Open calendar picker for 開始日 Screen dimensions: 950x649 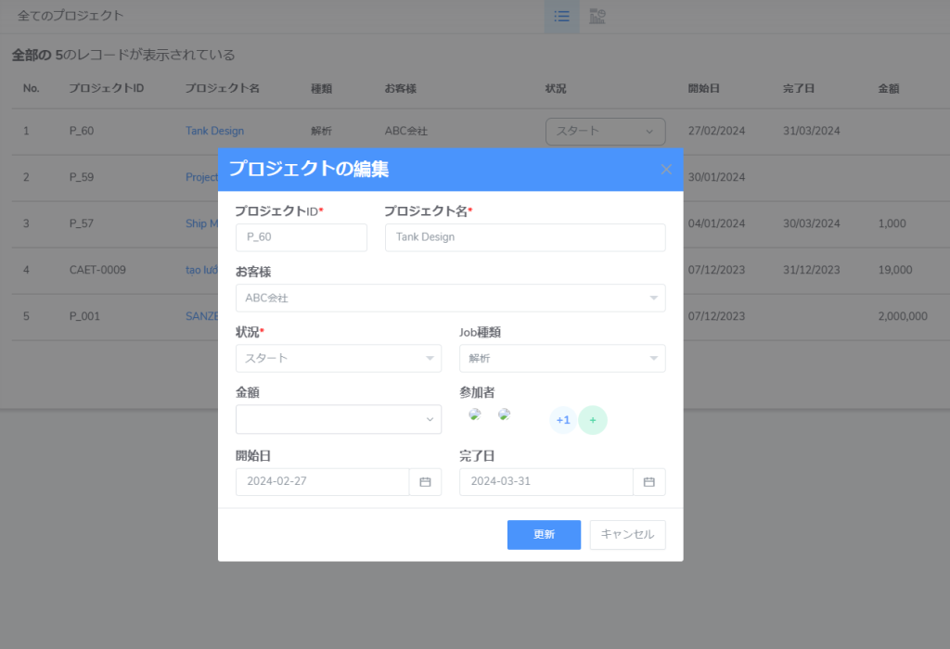425,482
